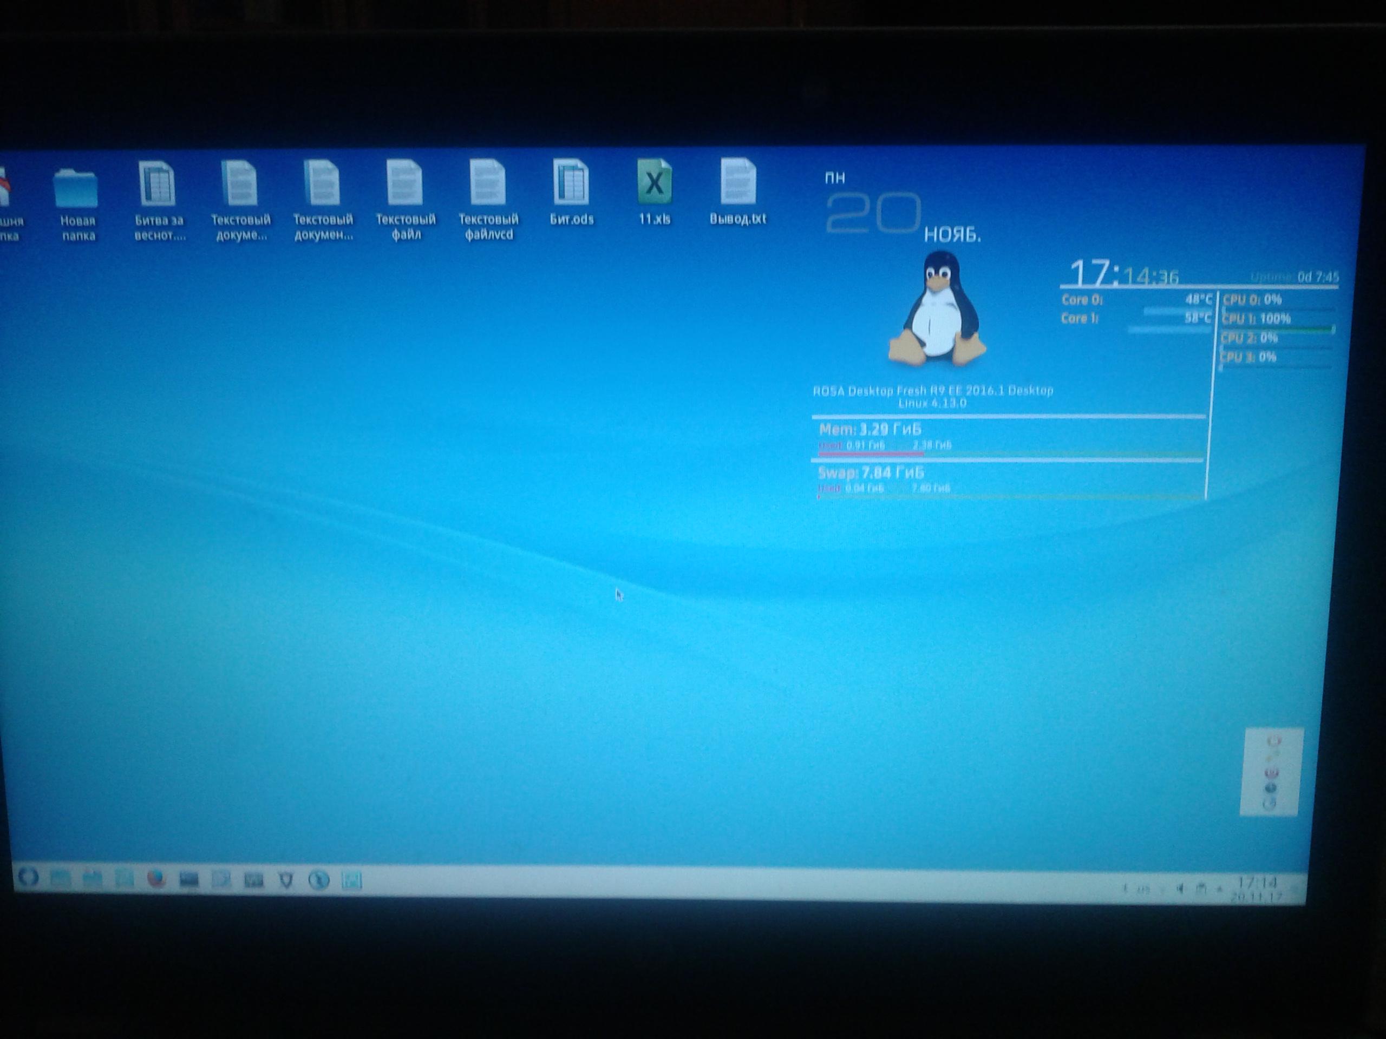Click the top red power icon in widget

(x=1274, y=741)
